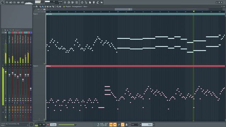
Task: Open the Compact mixer layout dropdown
Action: click(18, 30)
